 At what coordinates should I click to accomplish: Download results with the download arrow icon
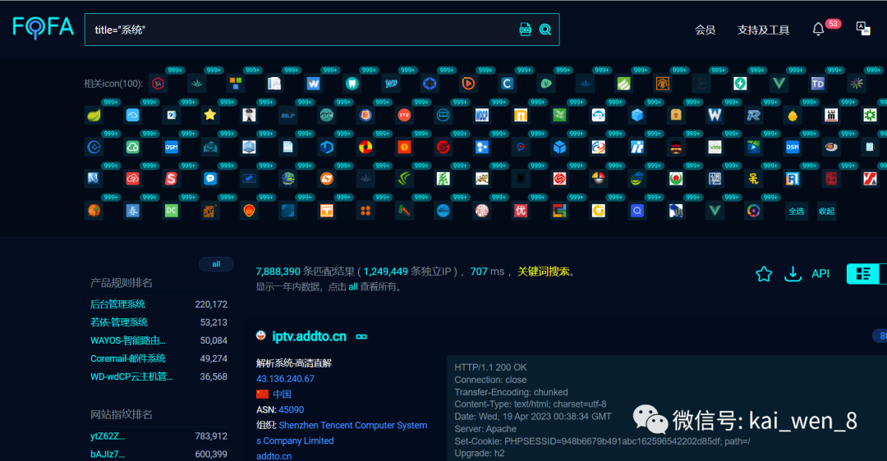793,274
